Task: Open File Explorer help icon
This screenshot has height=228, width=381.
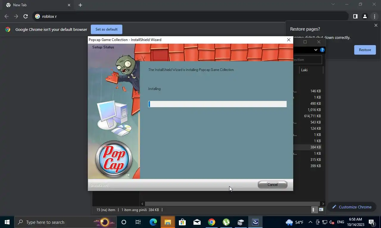Action: 322,50
